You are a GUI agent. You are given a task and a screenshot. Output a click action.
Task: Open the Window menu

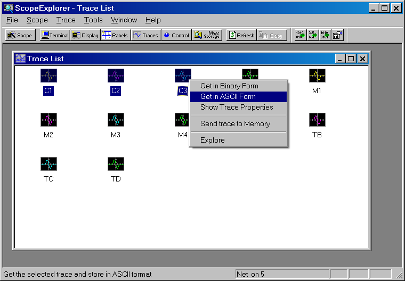(x=124, y=20)
